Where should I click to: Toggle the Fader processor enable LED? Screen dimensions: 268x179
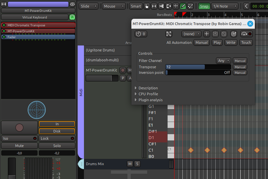coord(4,37)
